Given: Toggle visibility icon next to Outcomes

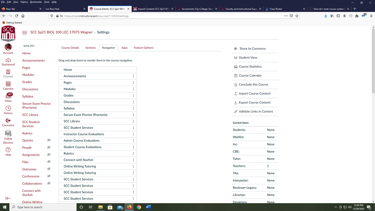Looking at the screenshot, I should [49, 169].
